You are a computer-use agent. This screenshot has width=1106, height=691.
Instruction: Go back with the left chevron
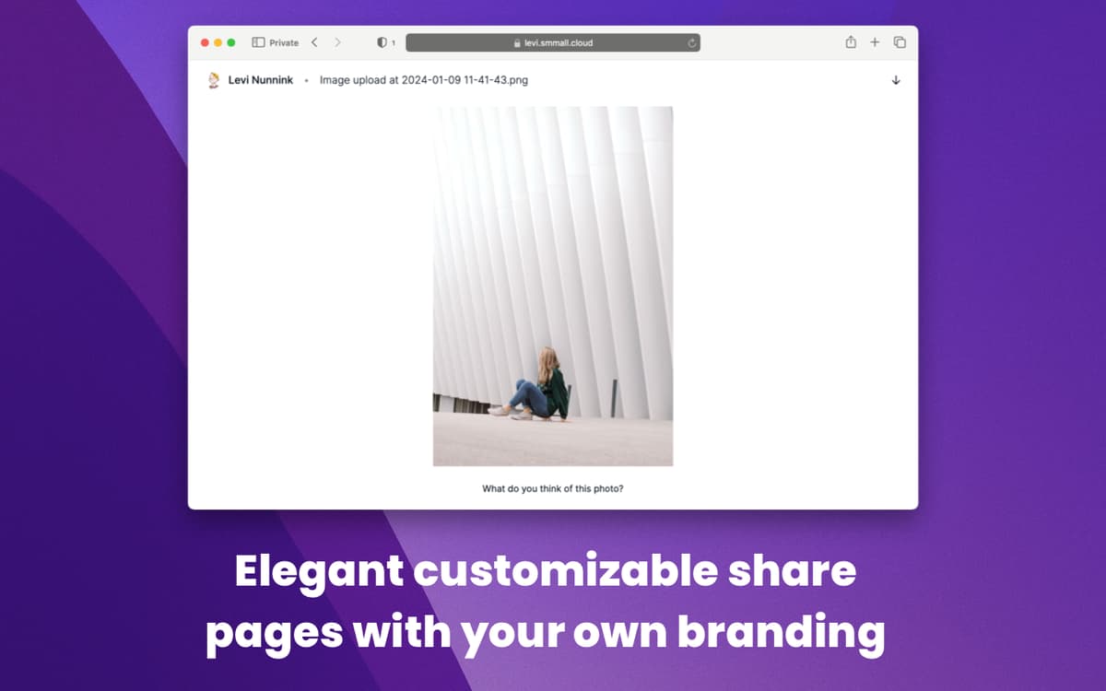[314, 42]
